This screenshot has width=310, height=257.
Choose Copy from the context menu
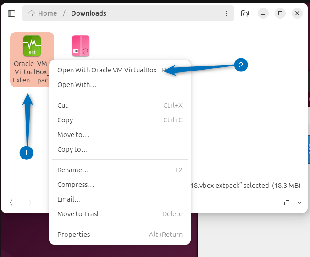tap(65, 120)
